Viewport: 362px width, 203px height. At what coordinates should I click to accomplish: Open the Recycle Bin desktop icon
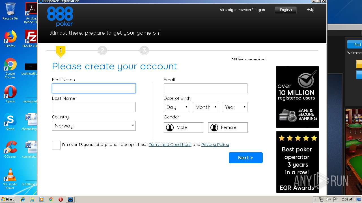pos(10,11)
